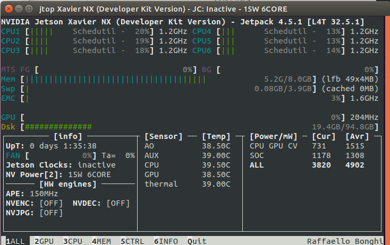390x245 pixels.
Task: Click the [HW engines] header
Action: 68,184
